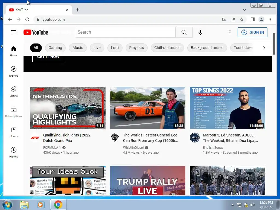Open media player from taskbar
The width and height of the screenshot is (280, 210).
coord(41,205)
